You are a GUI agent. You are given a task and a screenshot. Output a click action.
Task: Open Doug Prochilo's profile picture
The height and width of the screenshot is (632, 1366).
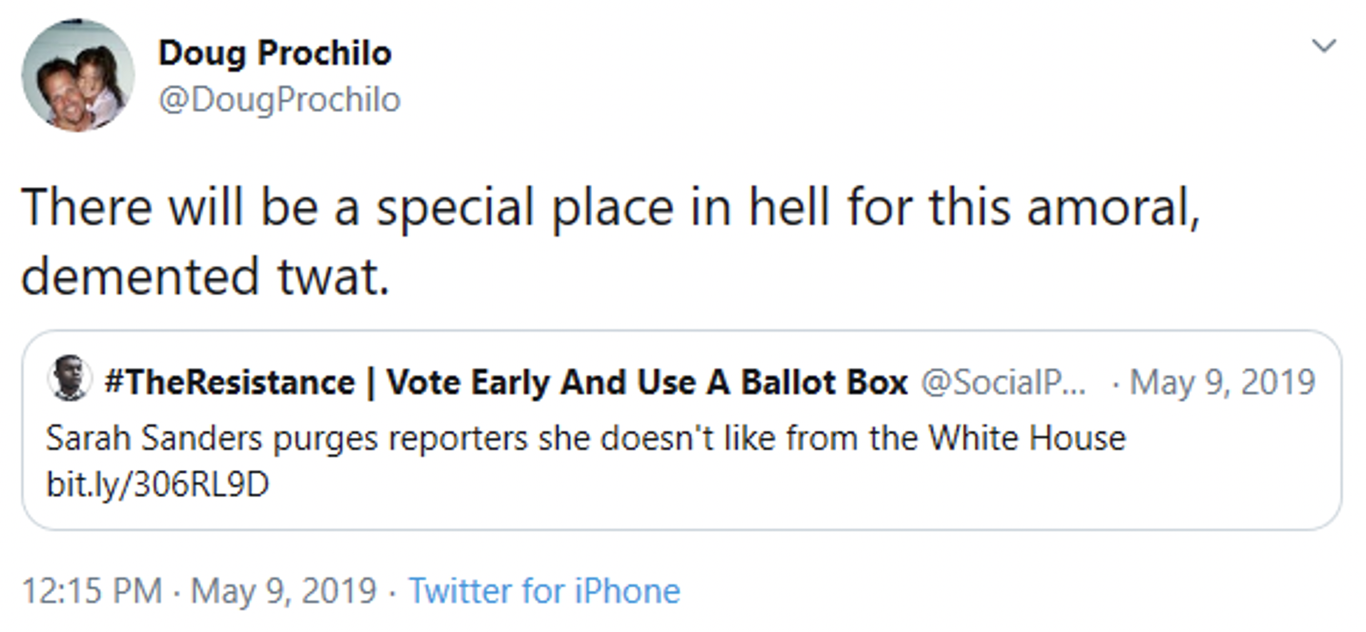tap(78, 75)
